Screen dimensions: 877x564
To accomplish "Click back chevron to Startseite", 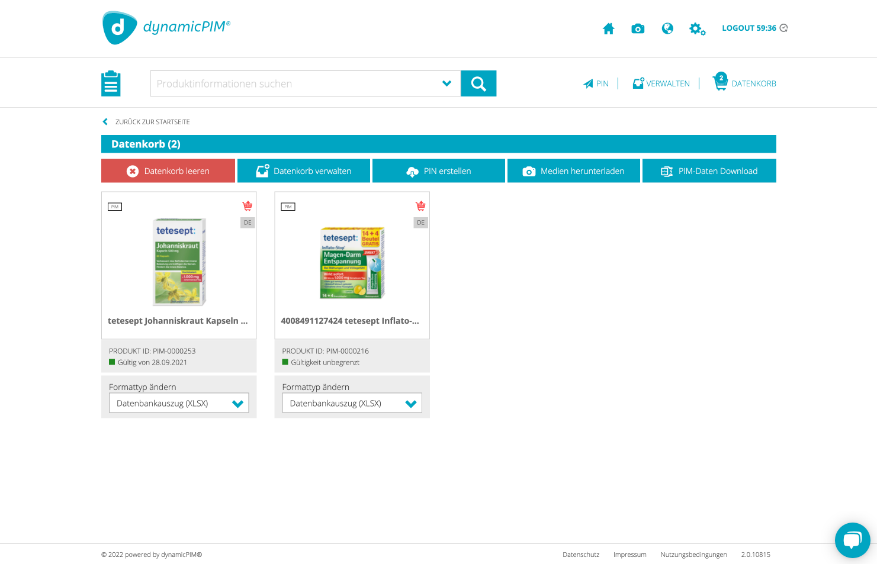I will pos(105,122).
